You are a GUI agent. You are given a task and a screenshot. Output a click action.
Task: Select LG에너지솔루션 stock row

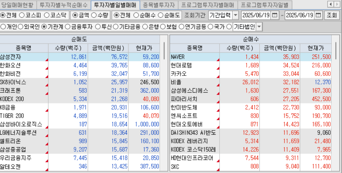click(80, 133)
